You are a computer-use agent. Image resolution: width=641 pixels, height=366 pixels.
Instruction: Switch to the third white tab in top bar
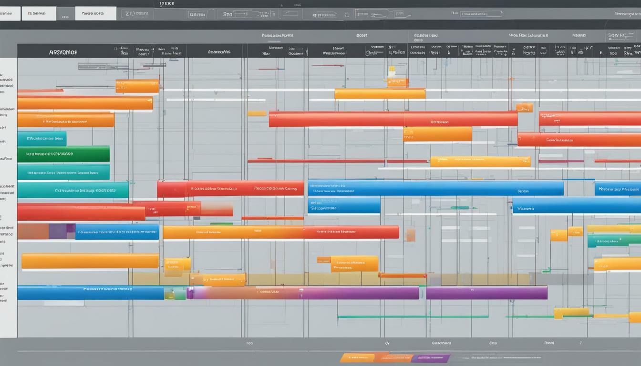[95, 13]
